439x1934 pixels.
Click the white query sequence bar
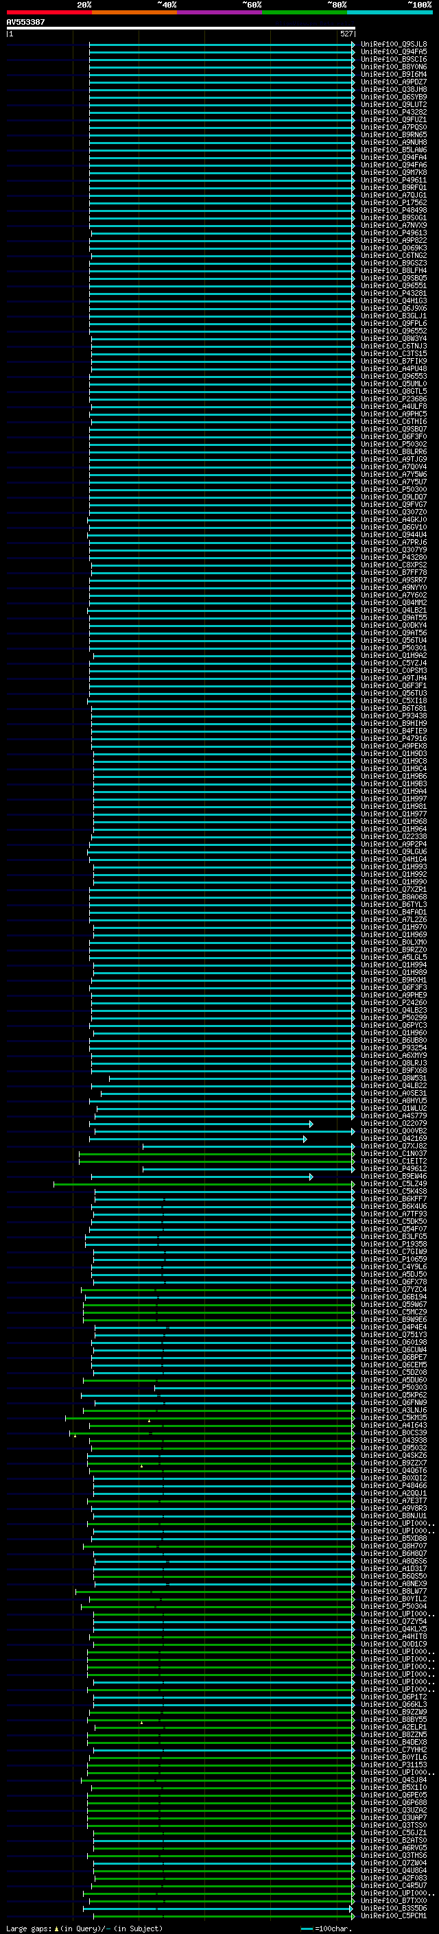pyautogui.click(x=180, y=27)
